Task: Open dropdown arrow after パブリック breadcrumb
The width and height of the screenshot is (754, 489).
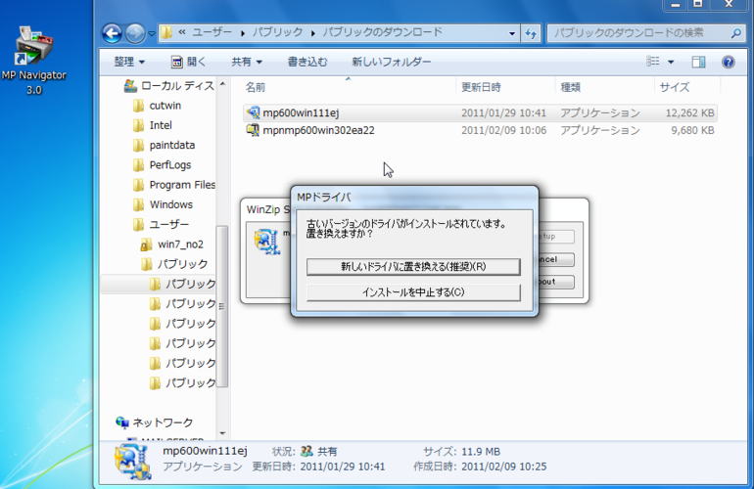Action: click(313, 33)
